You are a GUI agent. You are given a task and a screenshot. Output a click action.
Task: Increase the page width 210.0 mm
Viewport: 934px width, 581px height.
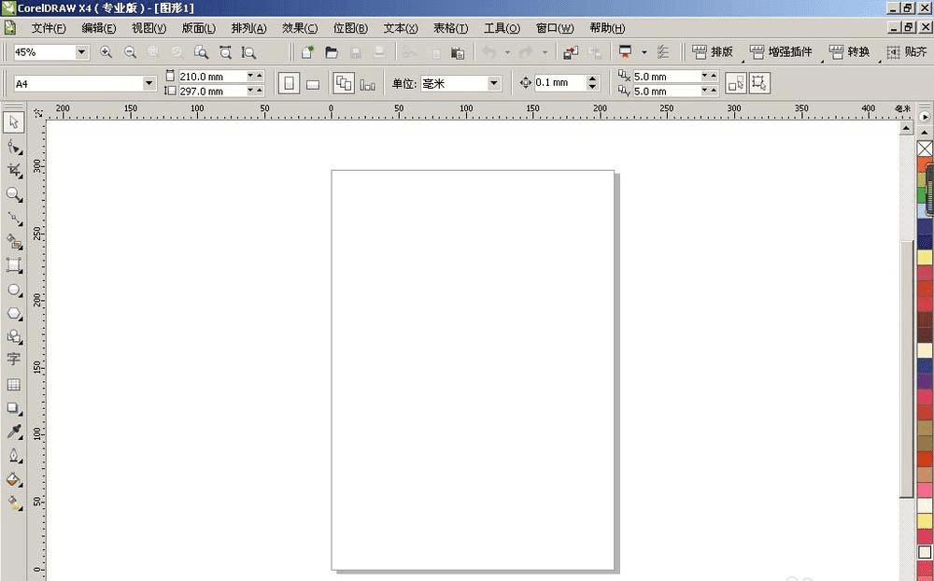coord(260,77)
